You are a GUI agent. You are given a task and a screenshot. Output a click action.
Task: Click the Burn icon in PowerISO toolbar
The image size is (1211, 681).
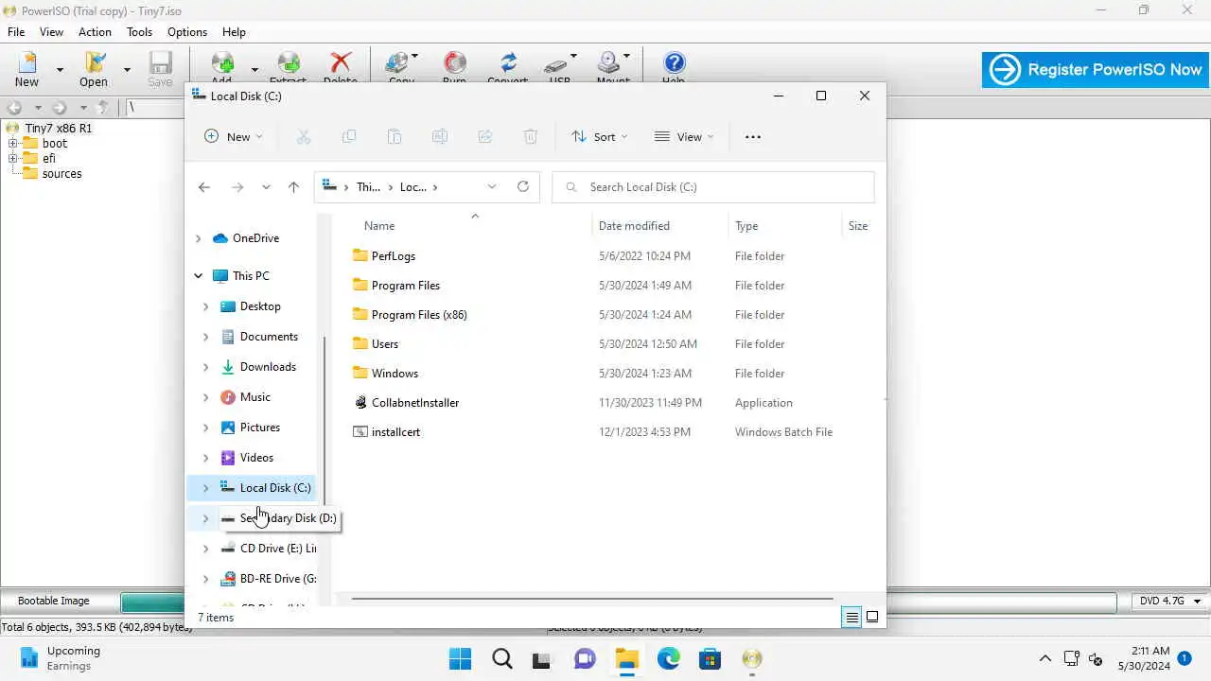[x=455, y=63]
